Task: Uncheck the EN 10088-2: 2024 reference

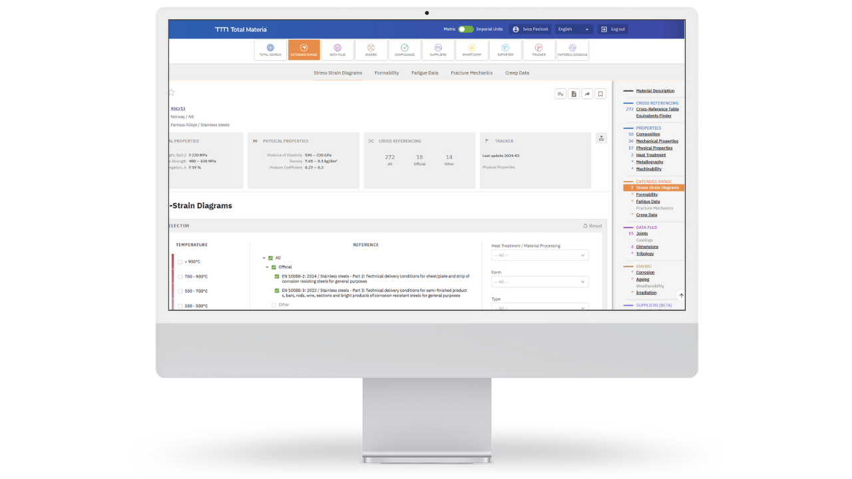Action: pyautogui.click(x=277, y=276)
